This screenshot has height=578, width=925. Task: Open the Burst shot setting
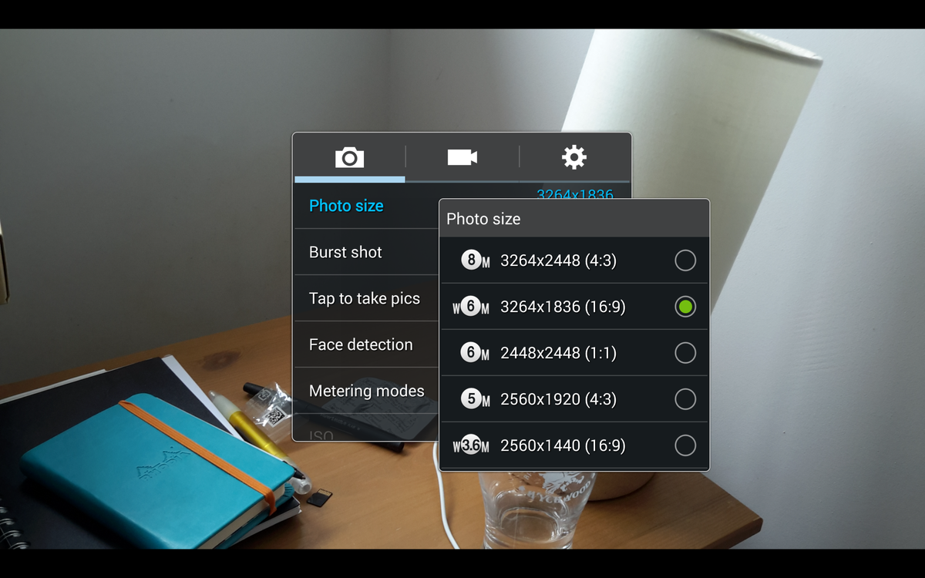(345, 252)
